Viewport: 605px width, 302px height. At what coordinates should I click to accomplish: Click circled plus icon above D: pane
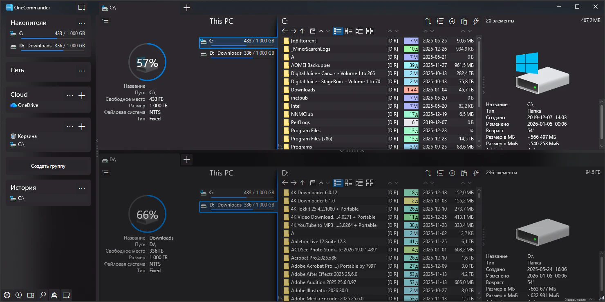(x=452, y=173)
